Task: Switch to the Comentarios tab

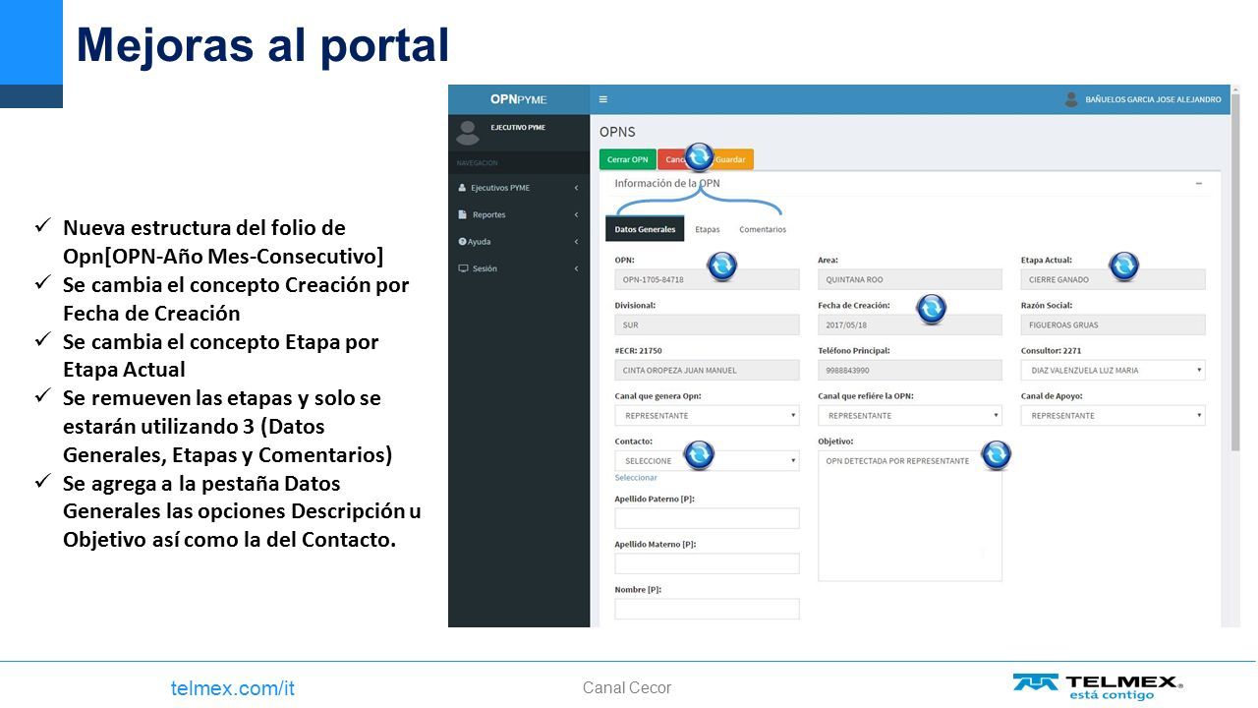Action: (x=763, y=229)
